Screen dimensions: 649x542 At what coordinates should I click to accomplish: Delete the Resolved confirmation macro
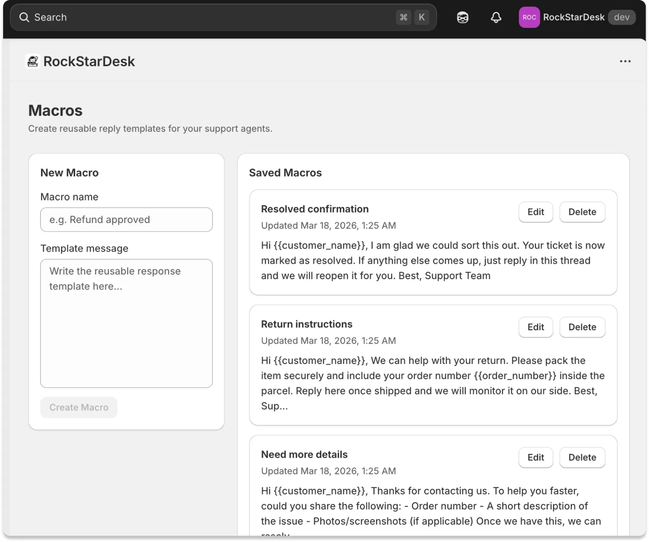pyautogui.click(x=582, y=212)
